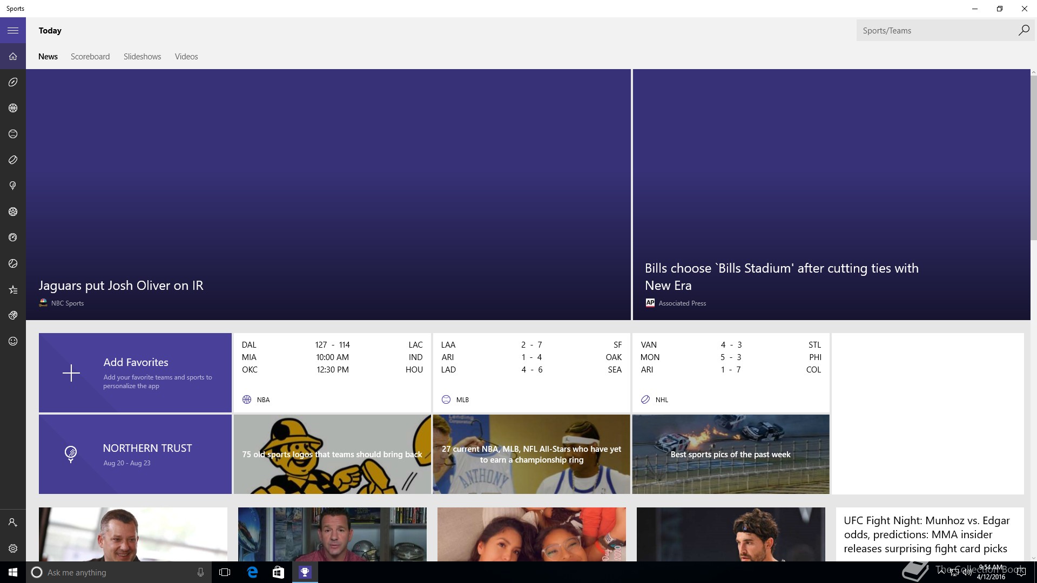Open UFC Fight Night Munhoz vs. Edgar article
1037x583 pixels.
[930, 534]
